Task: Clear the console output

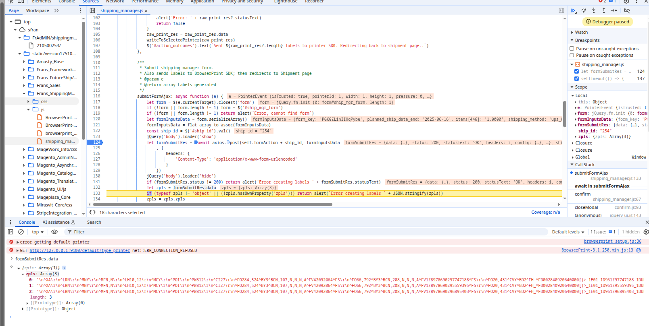Action: pyautogui.click(x=21, y=232)
